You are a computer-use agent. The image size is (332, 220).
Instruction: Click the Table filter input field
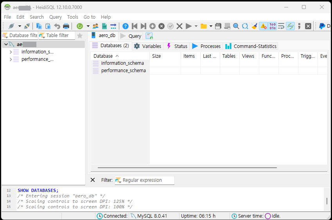pos(57,35)
